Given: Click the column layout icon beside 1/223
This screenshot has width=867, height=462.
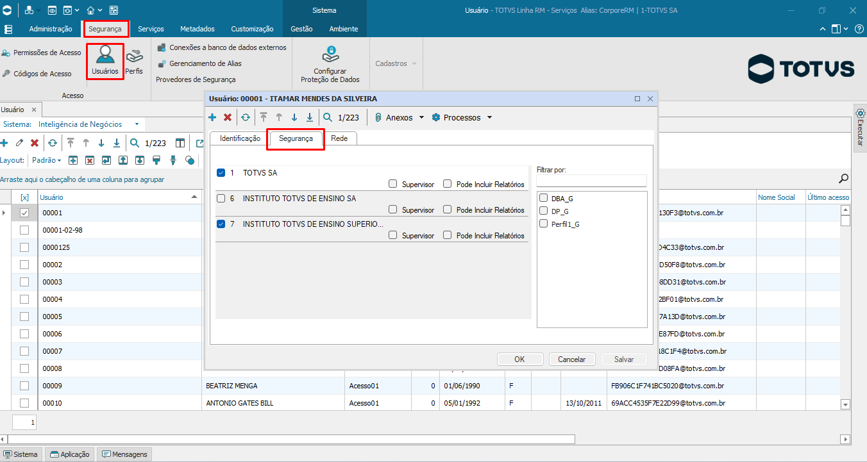Looking at the screenshot, I should pyautogui.click(x=180, y=143).
